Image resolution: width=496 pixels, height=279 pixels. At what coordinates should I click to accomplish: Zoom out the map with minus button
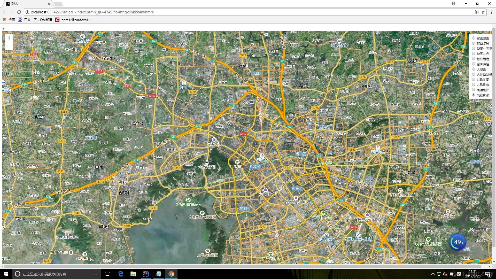[9, 46]
